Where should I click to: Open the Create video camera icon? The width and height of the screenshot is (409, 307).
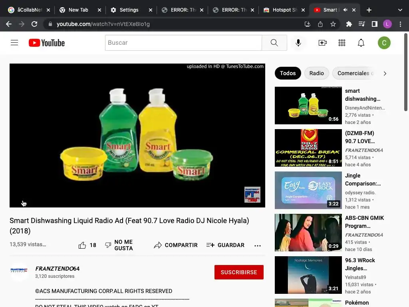pyautogui.click(x=323, y=42)
